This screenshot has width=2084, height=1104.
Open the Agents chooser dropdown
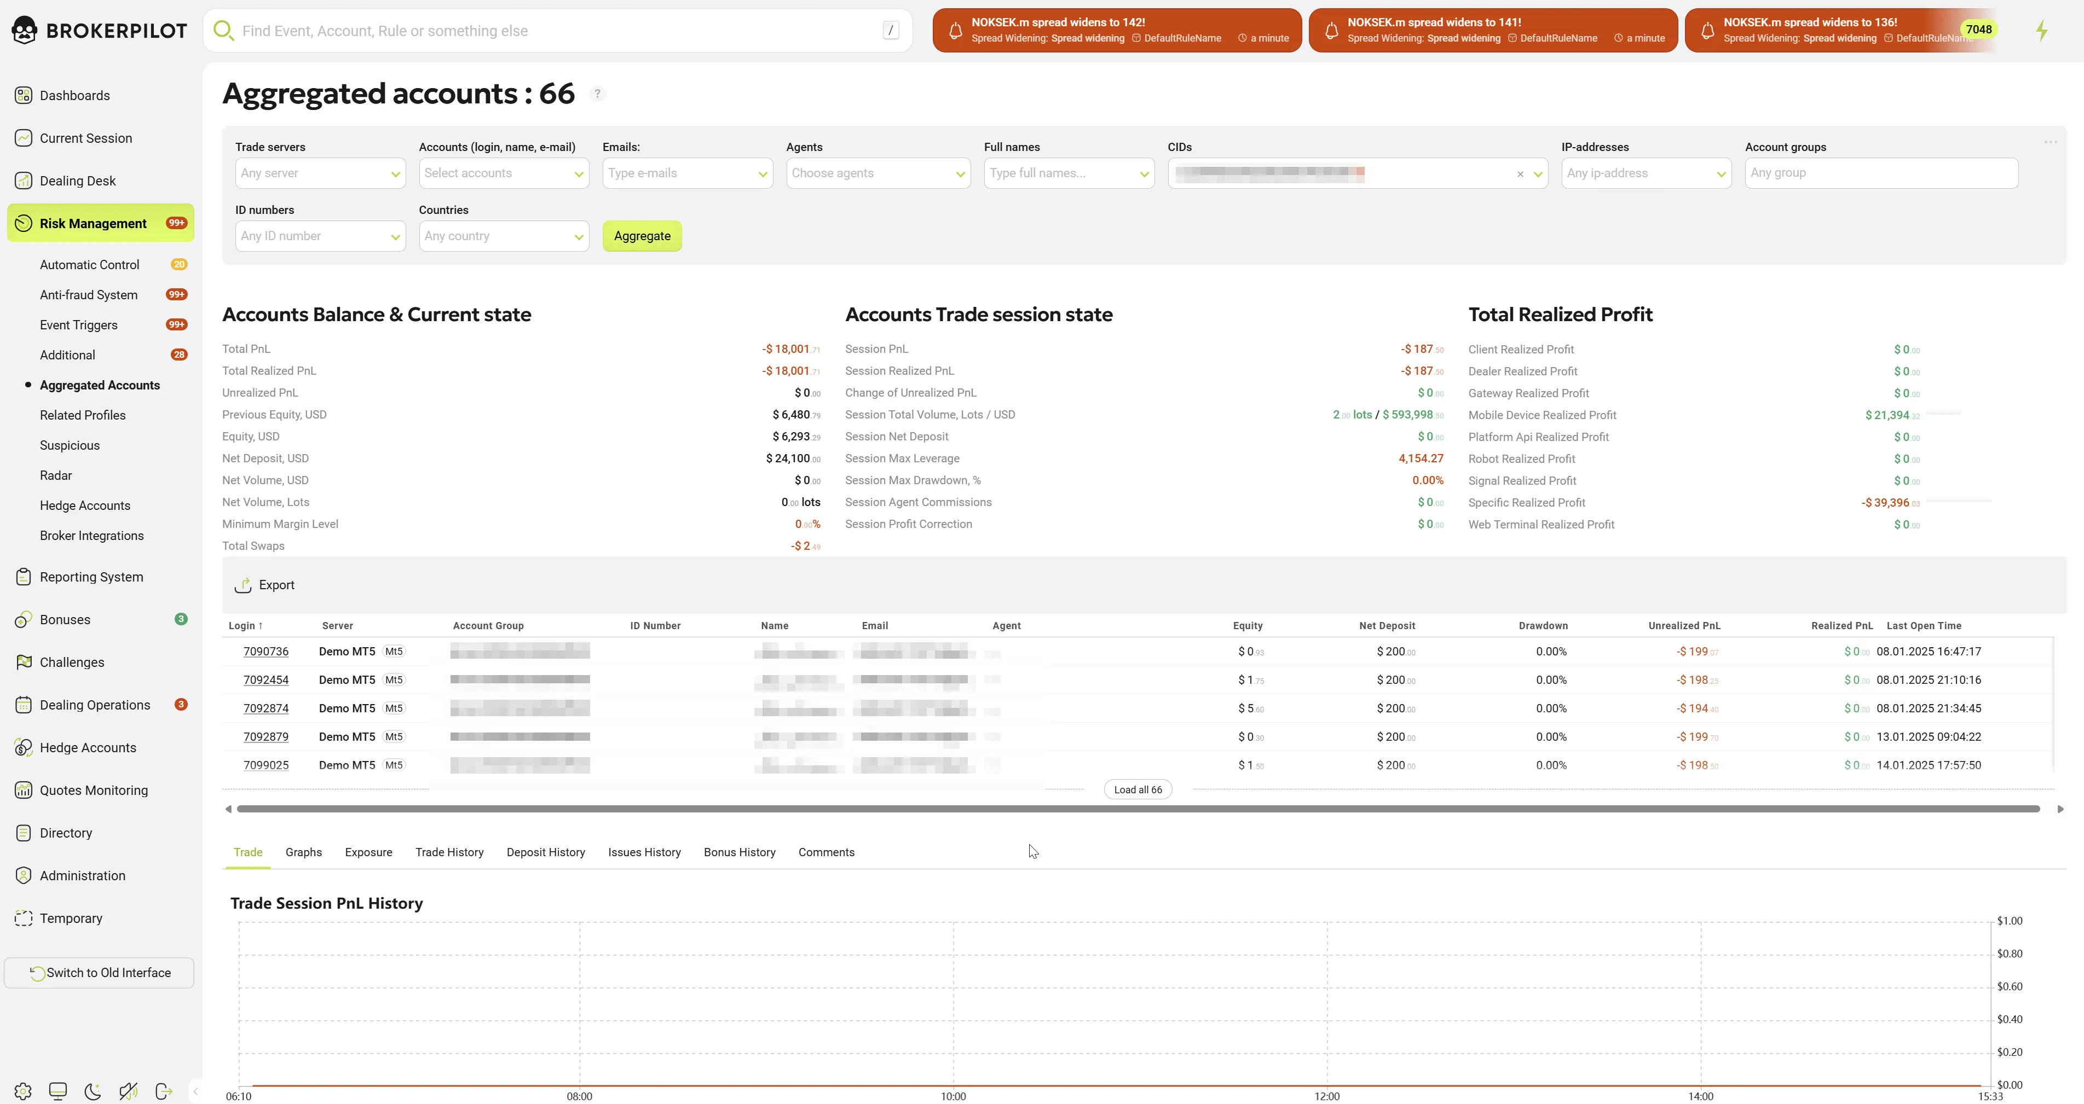tap(879, 173)
